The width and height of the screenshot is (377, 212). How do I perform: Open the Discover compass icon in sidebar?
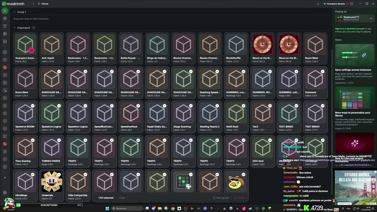[x=5, y=18]
